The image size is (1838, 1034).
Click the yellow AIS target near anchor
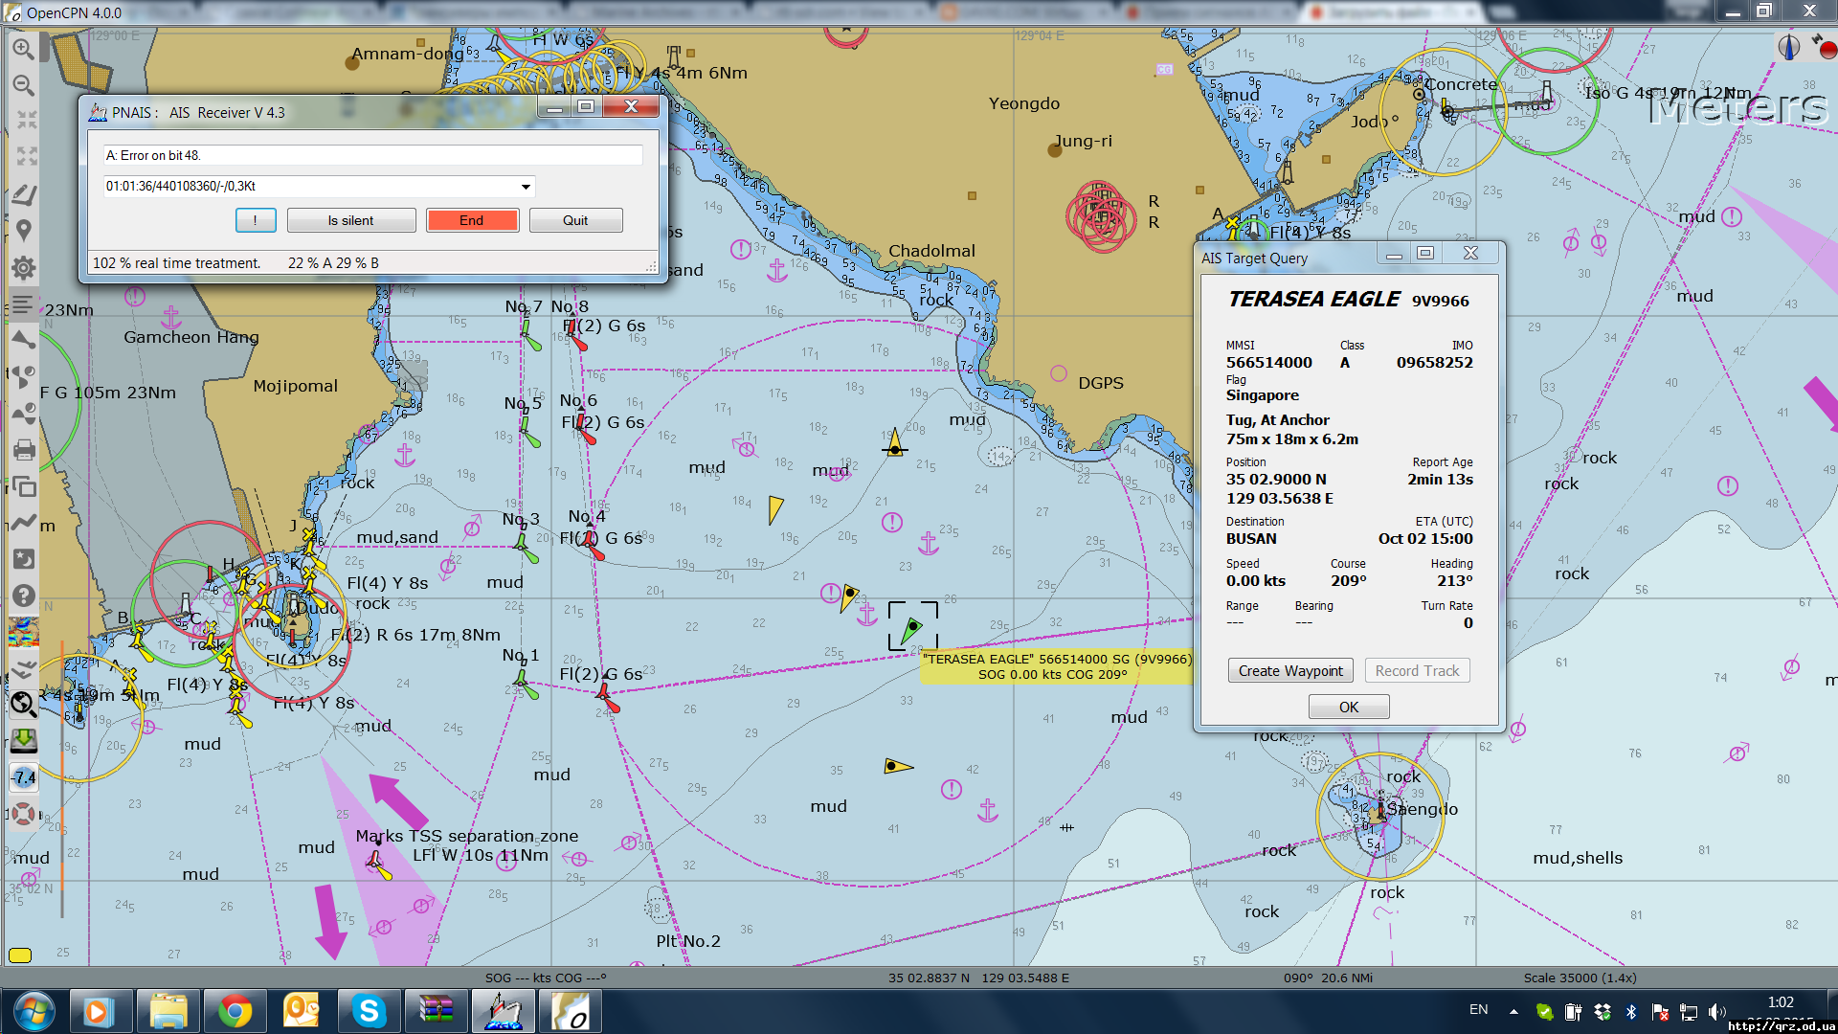coord(848,597)
